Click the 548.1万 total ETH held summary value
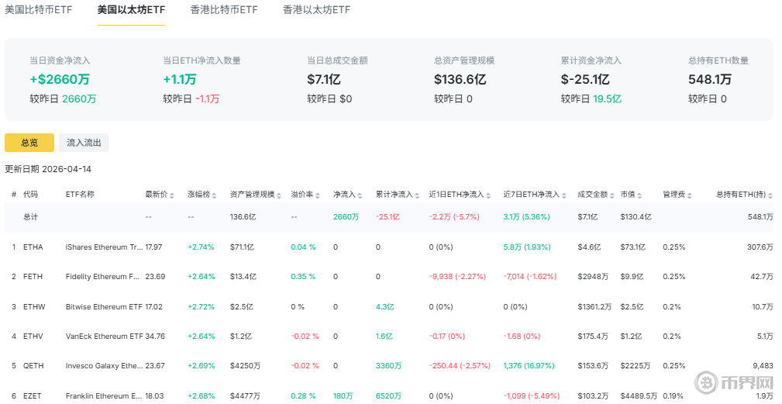Screen dimensions: 782x404 pos(710,79)
